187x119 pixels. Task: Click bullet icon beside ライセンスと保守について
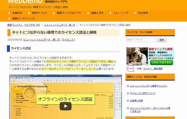coord(128,93)
